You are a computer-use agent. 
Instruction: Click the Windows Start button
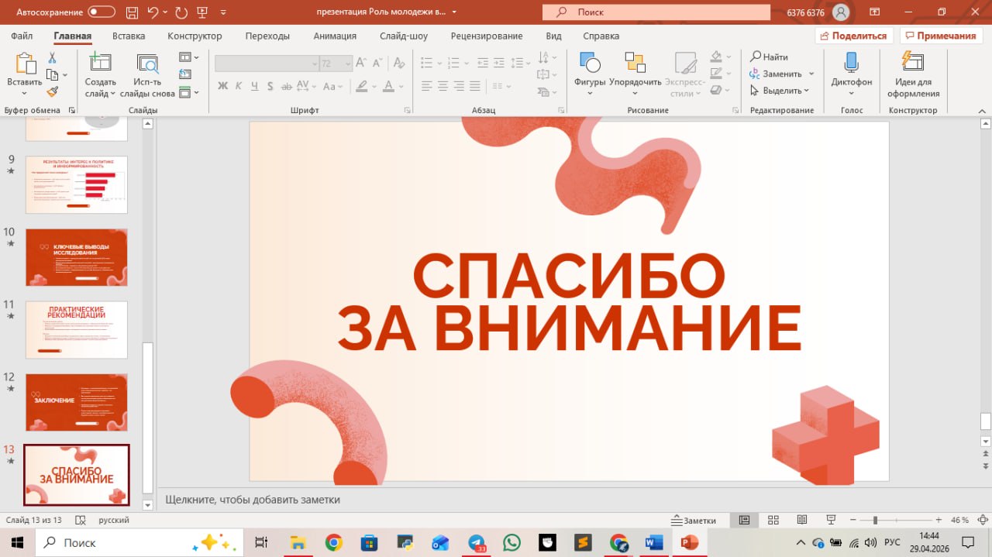click(17, 542)
